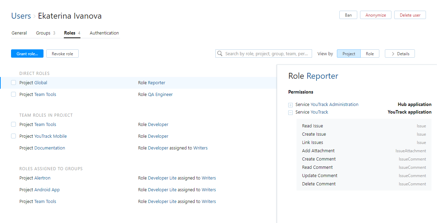Screen dimensions: 437x223
Task: Click the Grant role button
Action: click(27, 54)
